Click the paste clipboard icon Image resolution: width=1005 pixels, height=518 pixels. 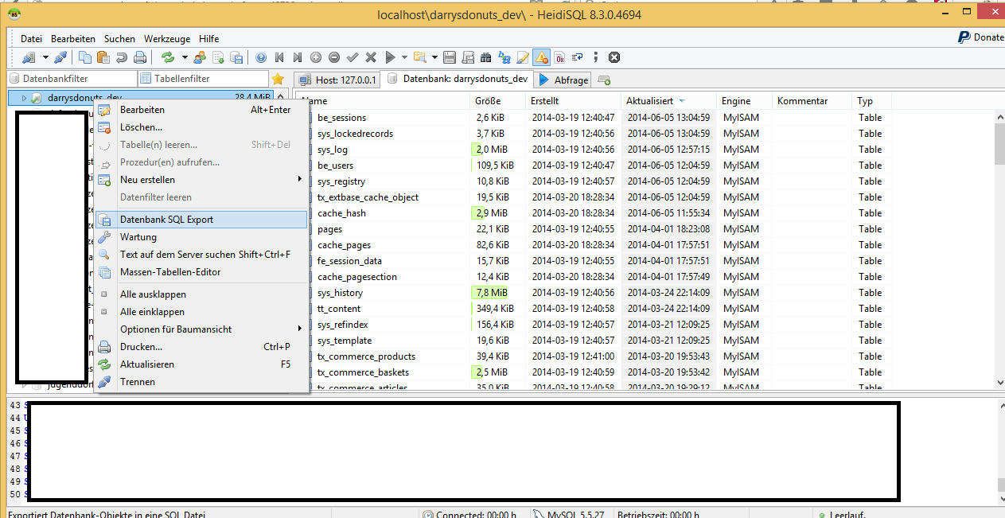tap(103, 57)
